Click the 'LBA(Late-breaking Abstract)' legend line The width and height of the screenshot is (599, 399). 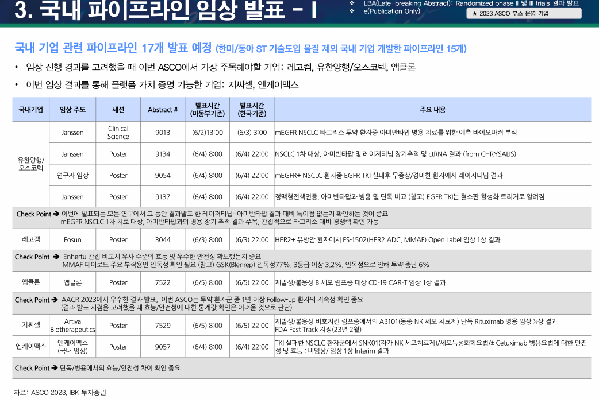point(471,3)
